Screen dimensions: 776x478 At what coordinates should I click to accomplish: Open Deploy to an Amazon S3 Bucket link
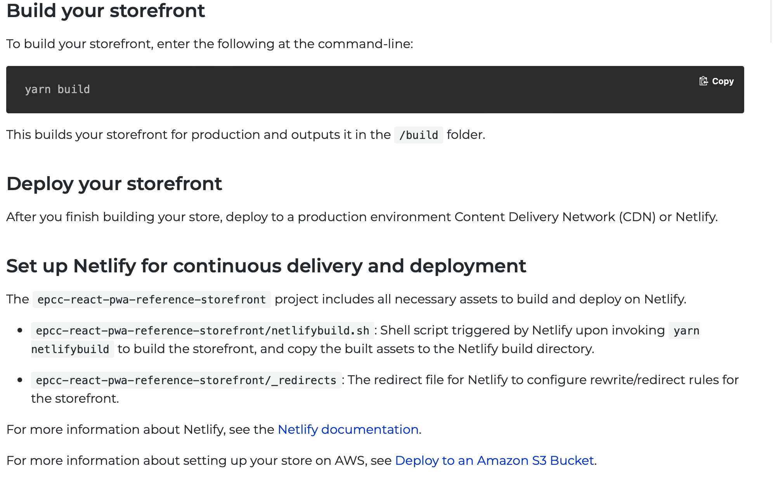(494, 461)
